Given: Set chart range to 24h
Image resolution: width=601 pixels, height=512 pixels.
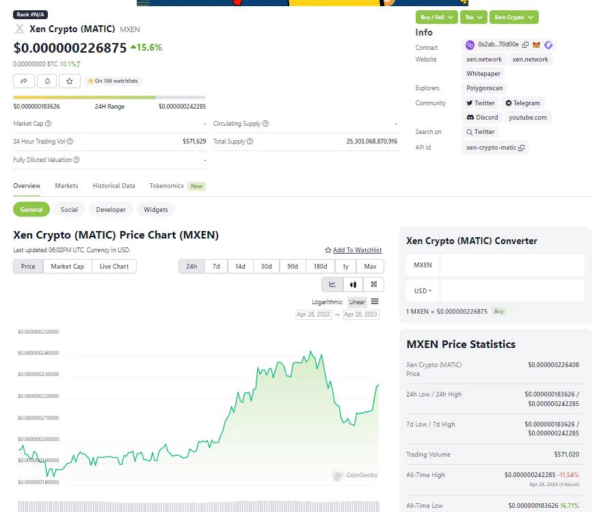Looking at the screenshot, I should [x=191, y=267].
